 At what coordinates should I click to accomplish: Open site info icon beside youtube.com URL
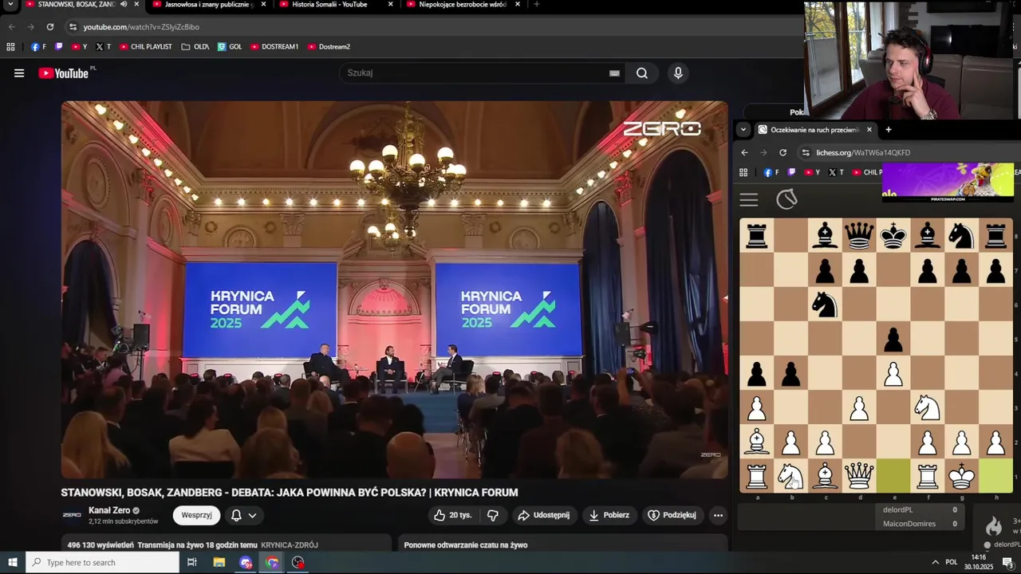click(73, 27)
